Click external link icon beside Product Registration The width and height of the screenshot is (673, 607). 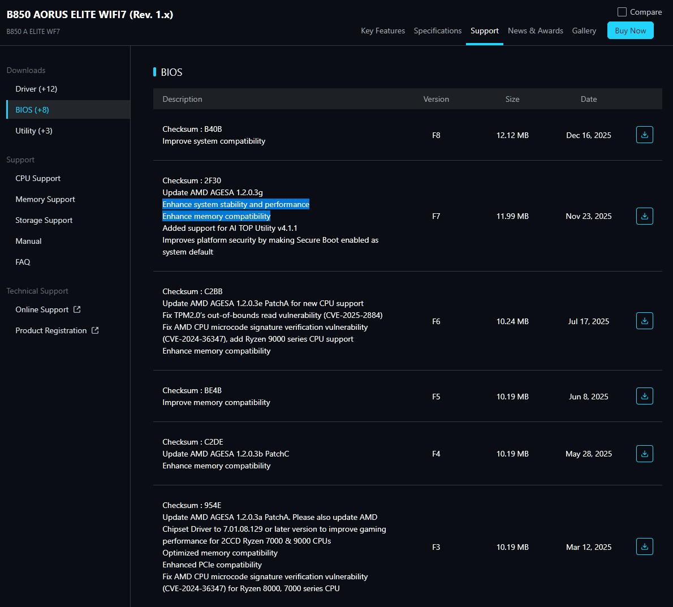tap(95, 330)
